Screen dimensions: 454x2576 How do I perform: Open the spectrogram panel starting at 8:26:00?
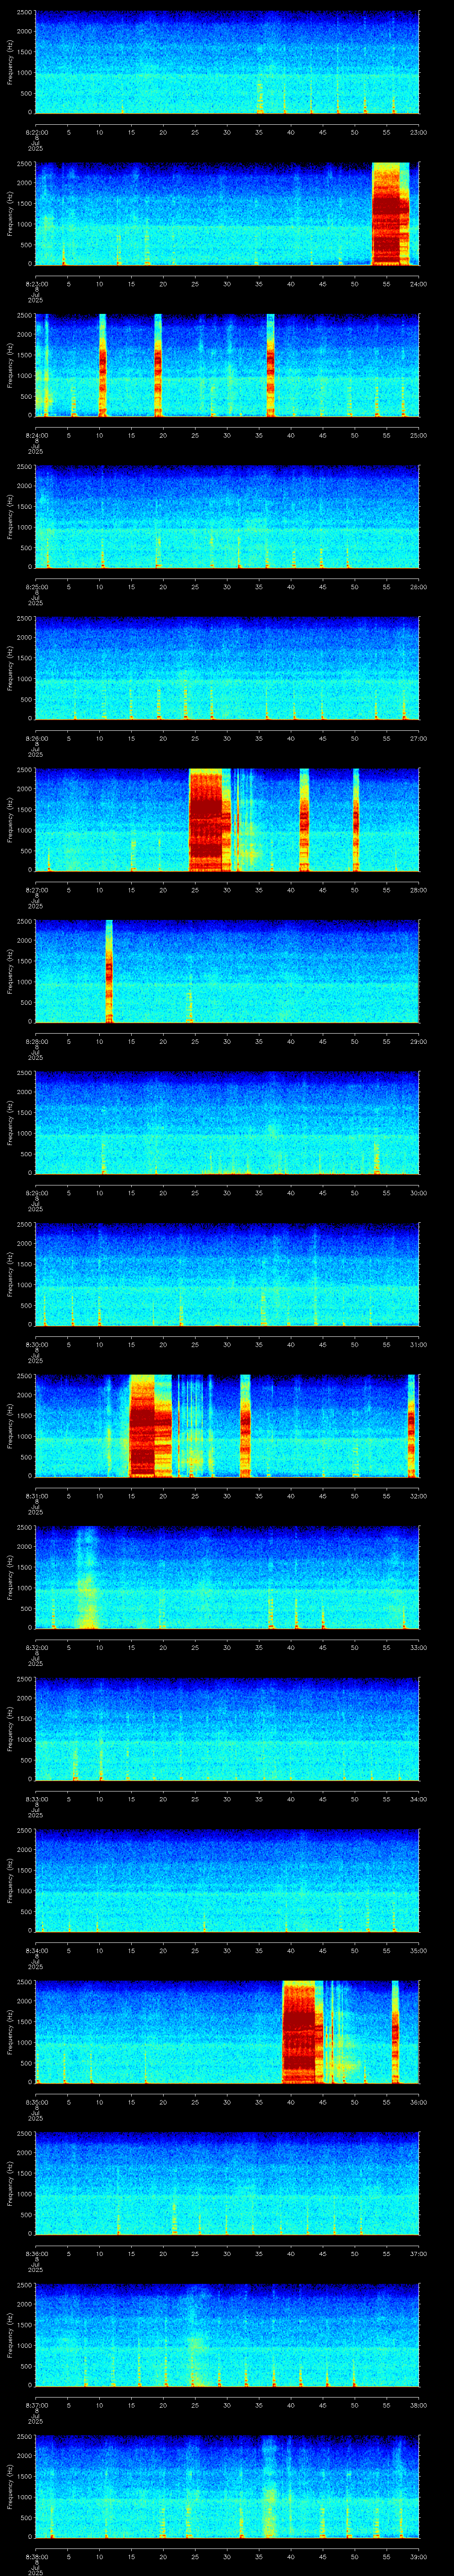227,668
